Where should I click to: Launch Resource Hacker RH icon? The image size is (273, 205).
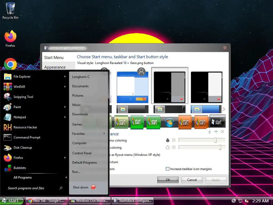(x=7, y=127)
